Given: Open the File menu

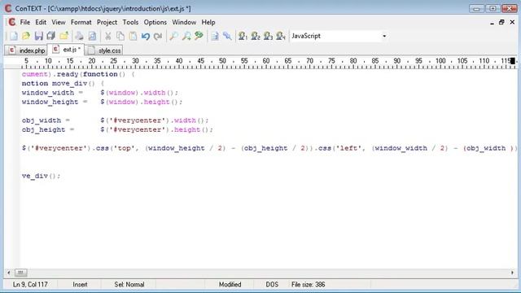Looking at the screenshot, I should click(25, 22).
